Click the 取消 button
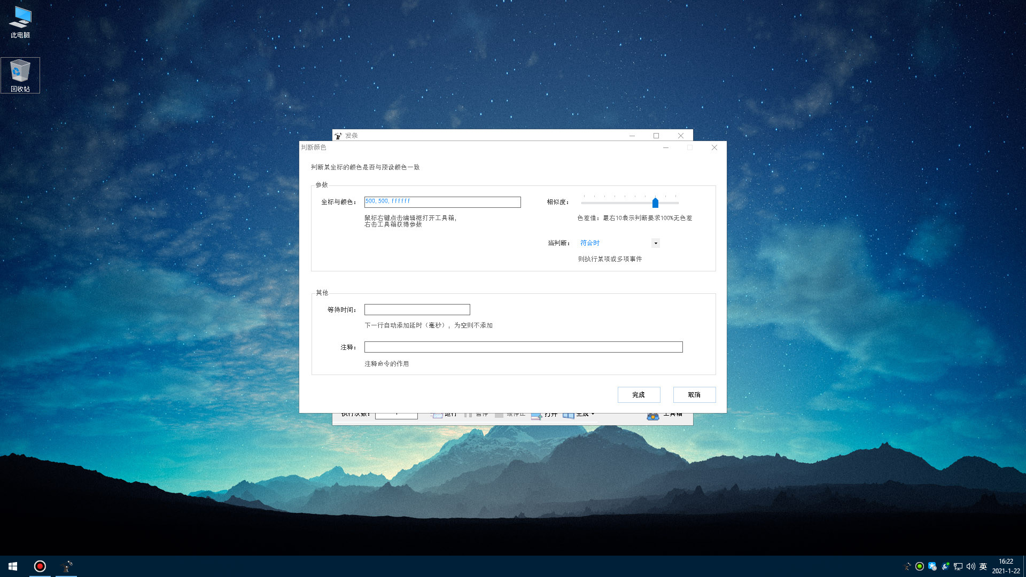The height and width of the screenshot is (577, 1026). [x=694, y=395]
